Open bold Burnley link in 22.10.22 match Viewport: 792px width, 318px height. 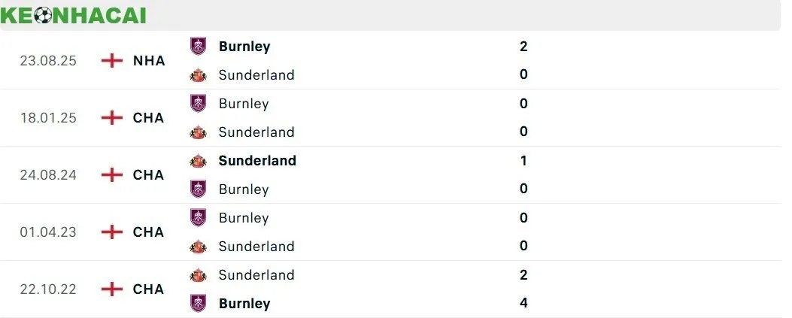(x=244, y=303)
